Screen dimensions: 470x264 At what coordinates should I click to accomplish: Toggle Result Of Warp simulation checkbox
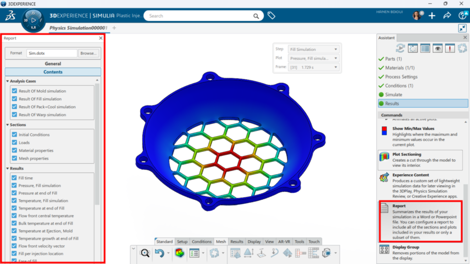coord(14,115)
